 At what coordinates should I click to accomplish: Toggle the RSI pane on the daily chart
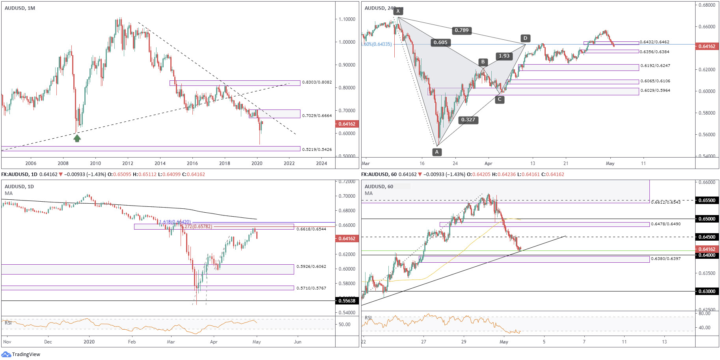(8, 322)
